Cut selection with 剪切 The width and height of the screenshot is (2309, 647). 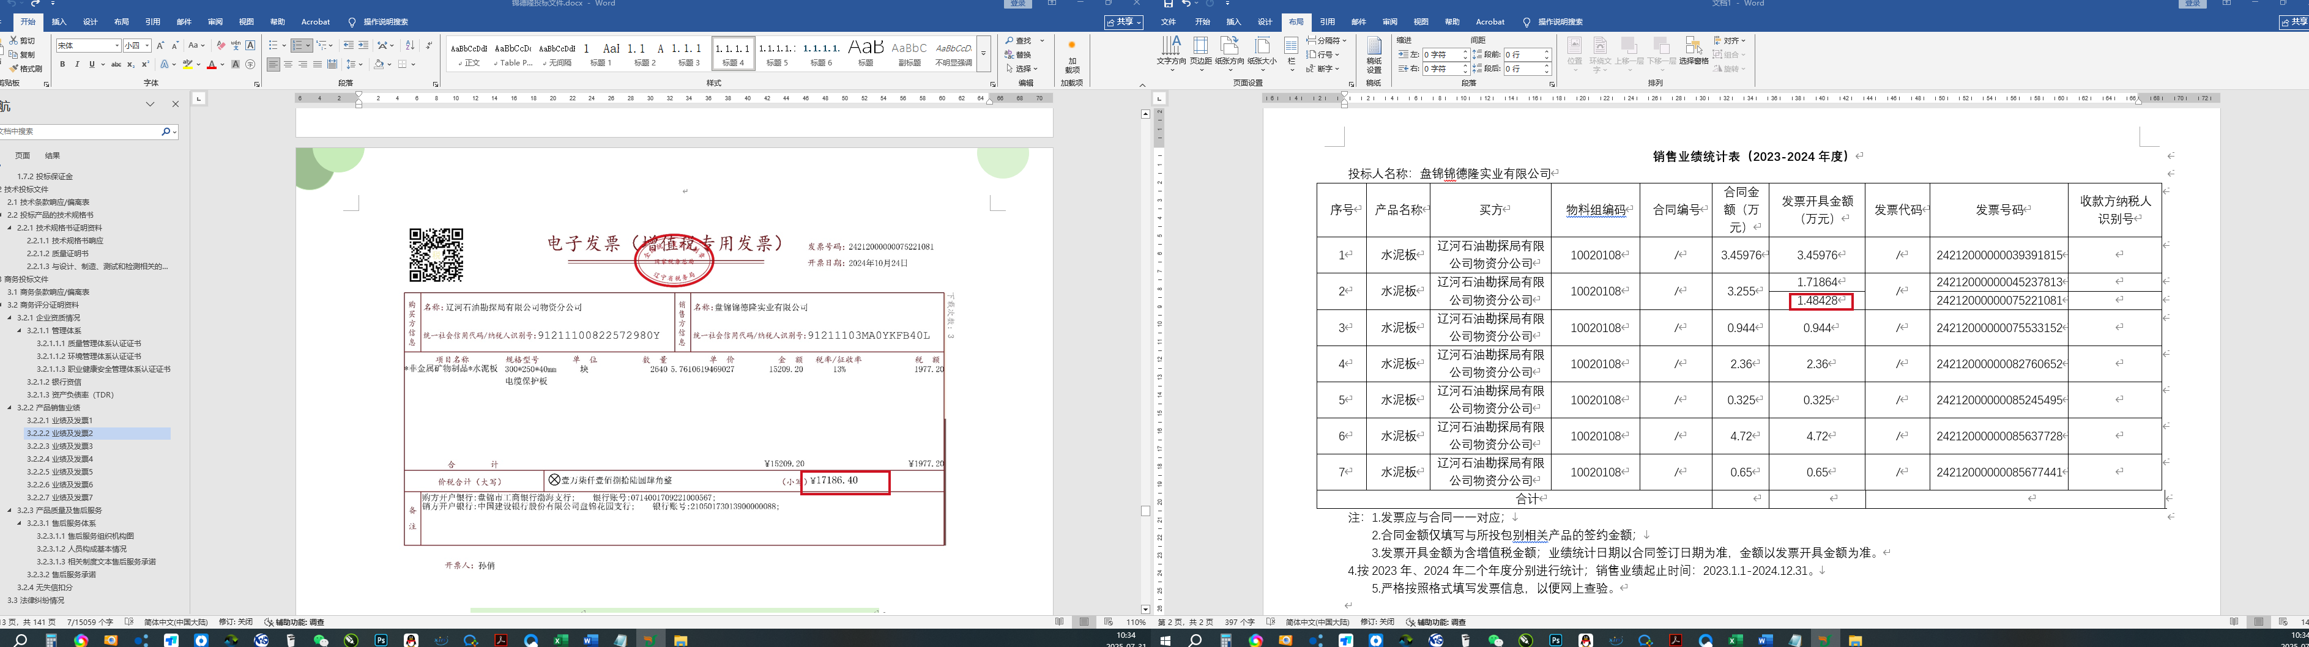point(23,41)
